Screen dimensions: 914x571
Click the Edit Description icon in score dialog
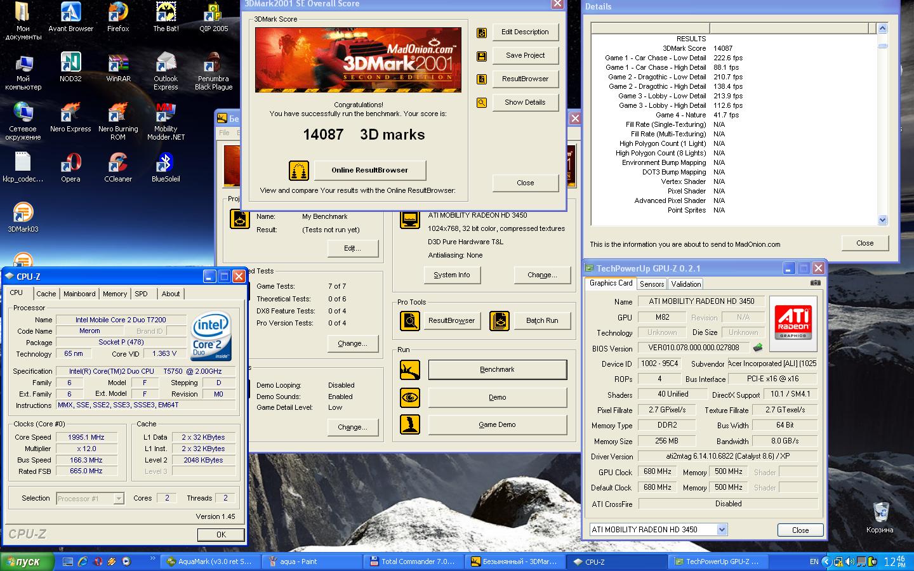point(482,32)
